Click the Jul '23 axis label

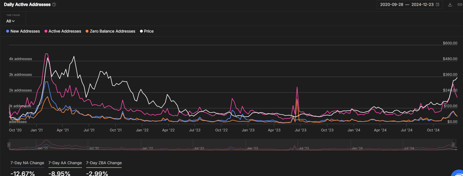(x=300, y=130)
